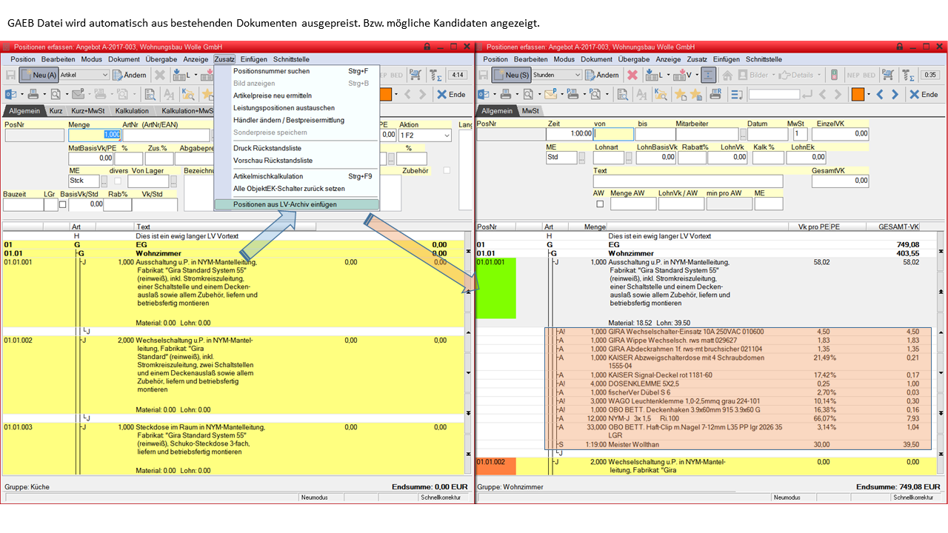The image size is (948, 533).
Task: Click blue next arrow in right window
Action: (895, 94)
